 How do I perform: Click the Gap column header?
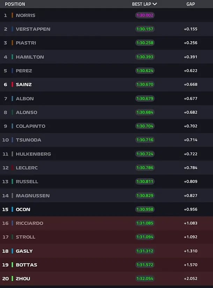(190, 4)
